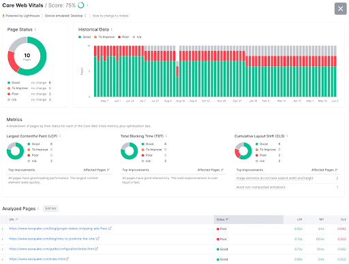This screenshot has height=264, width=349.
Task: Click info icon next to Analyzed Pages
Action: [x=38, y=208]
